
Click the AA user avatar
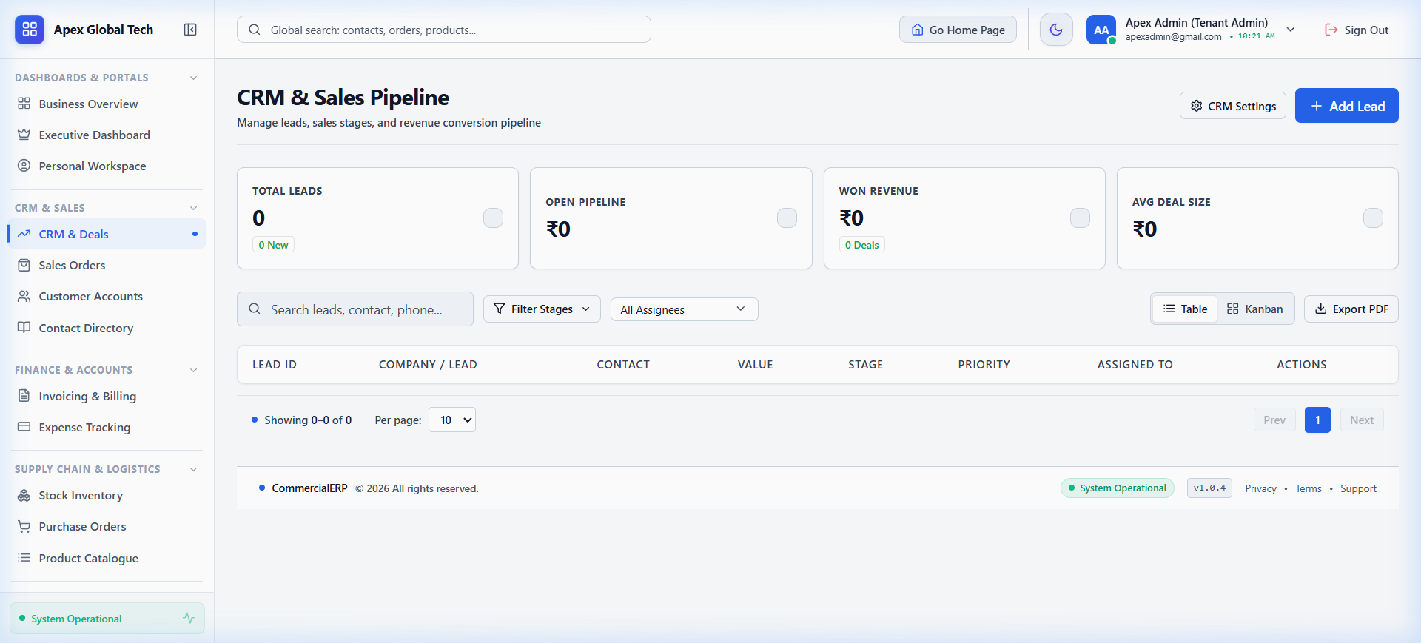(1101, 30)
